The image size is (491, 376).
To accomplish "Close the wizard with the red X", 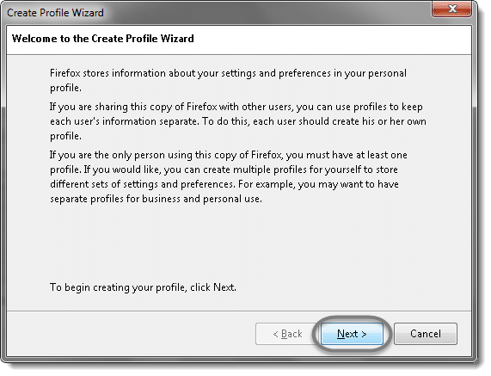I will [x=451, y=9].
